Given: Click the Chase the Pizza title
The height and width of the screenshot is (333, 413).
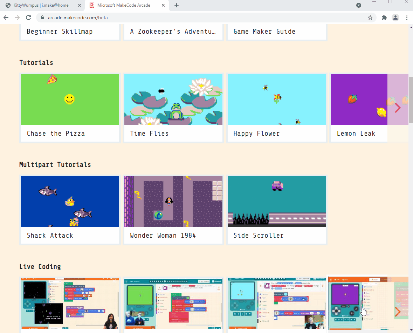Looking at the screenshot, I should coord(56,134).
